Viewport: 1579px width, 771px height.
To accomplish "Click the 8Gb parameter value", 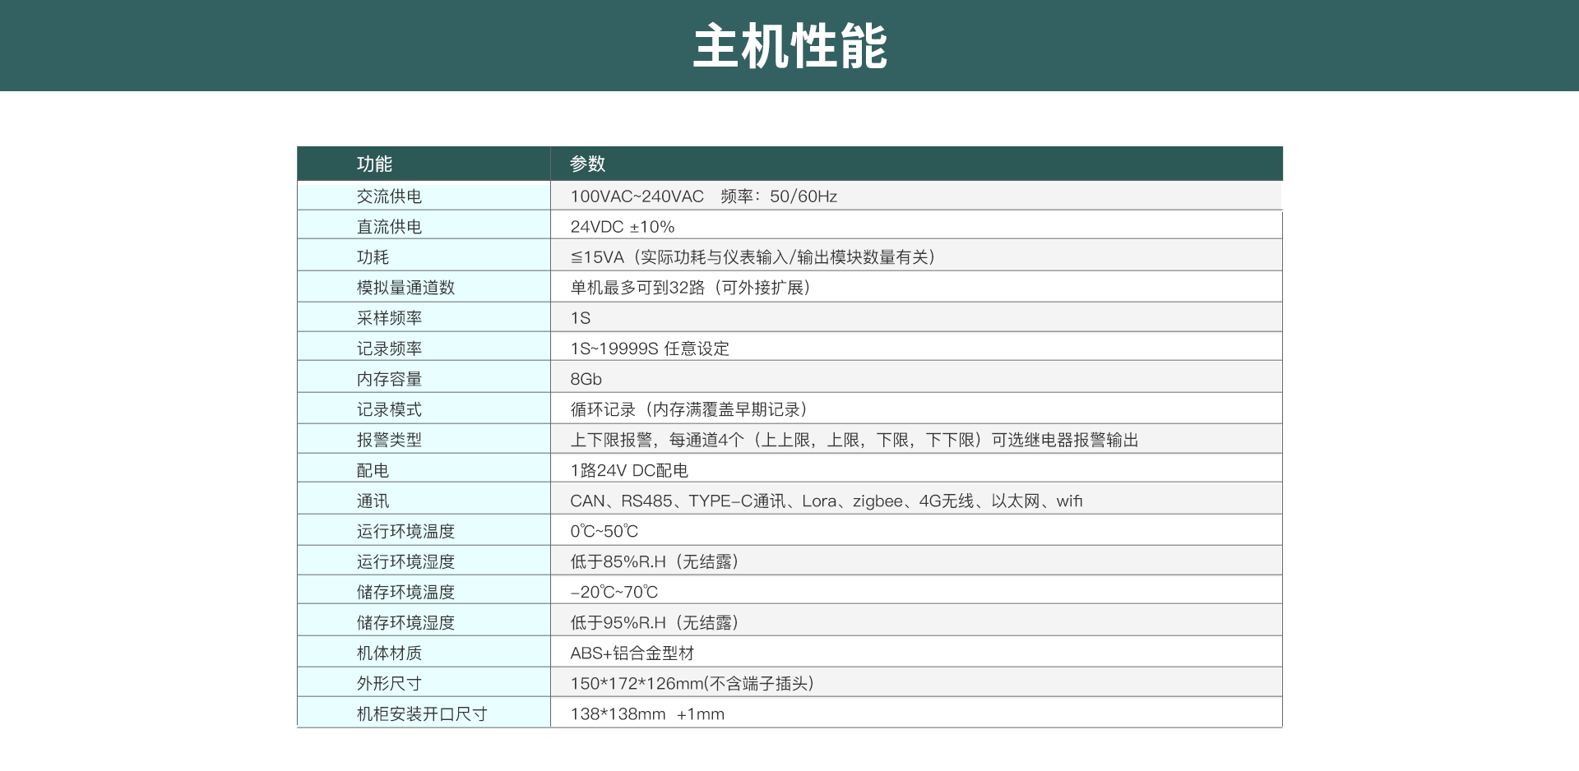I will (585, 378).
